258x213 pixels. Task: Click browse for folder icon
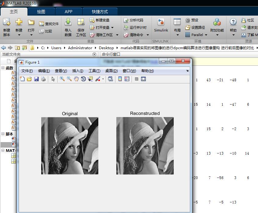coord(24,48)
